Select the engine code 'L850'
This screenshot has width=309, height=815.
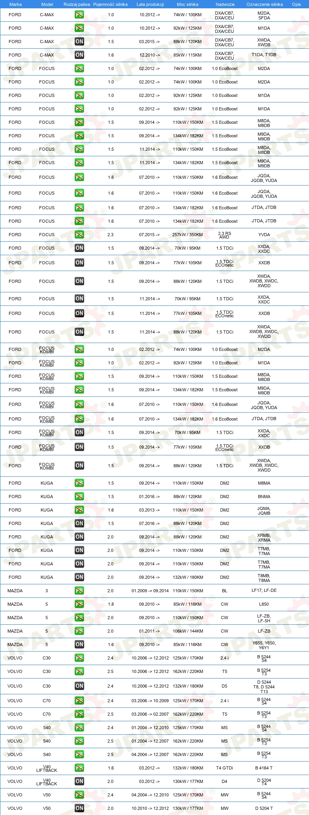264,604
